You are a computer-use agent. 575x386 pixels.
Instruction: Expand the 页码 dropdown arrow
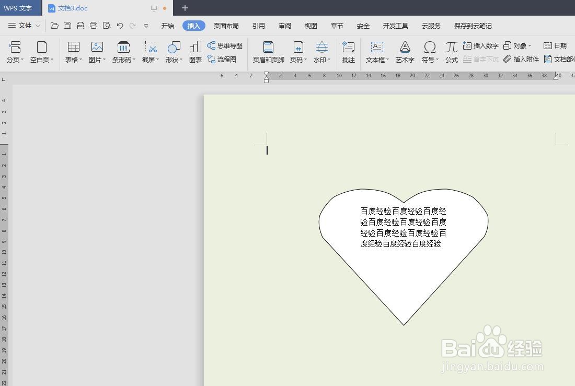click(x=305, y=60)
